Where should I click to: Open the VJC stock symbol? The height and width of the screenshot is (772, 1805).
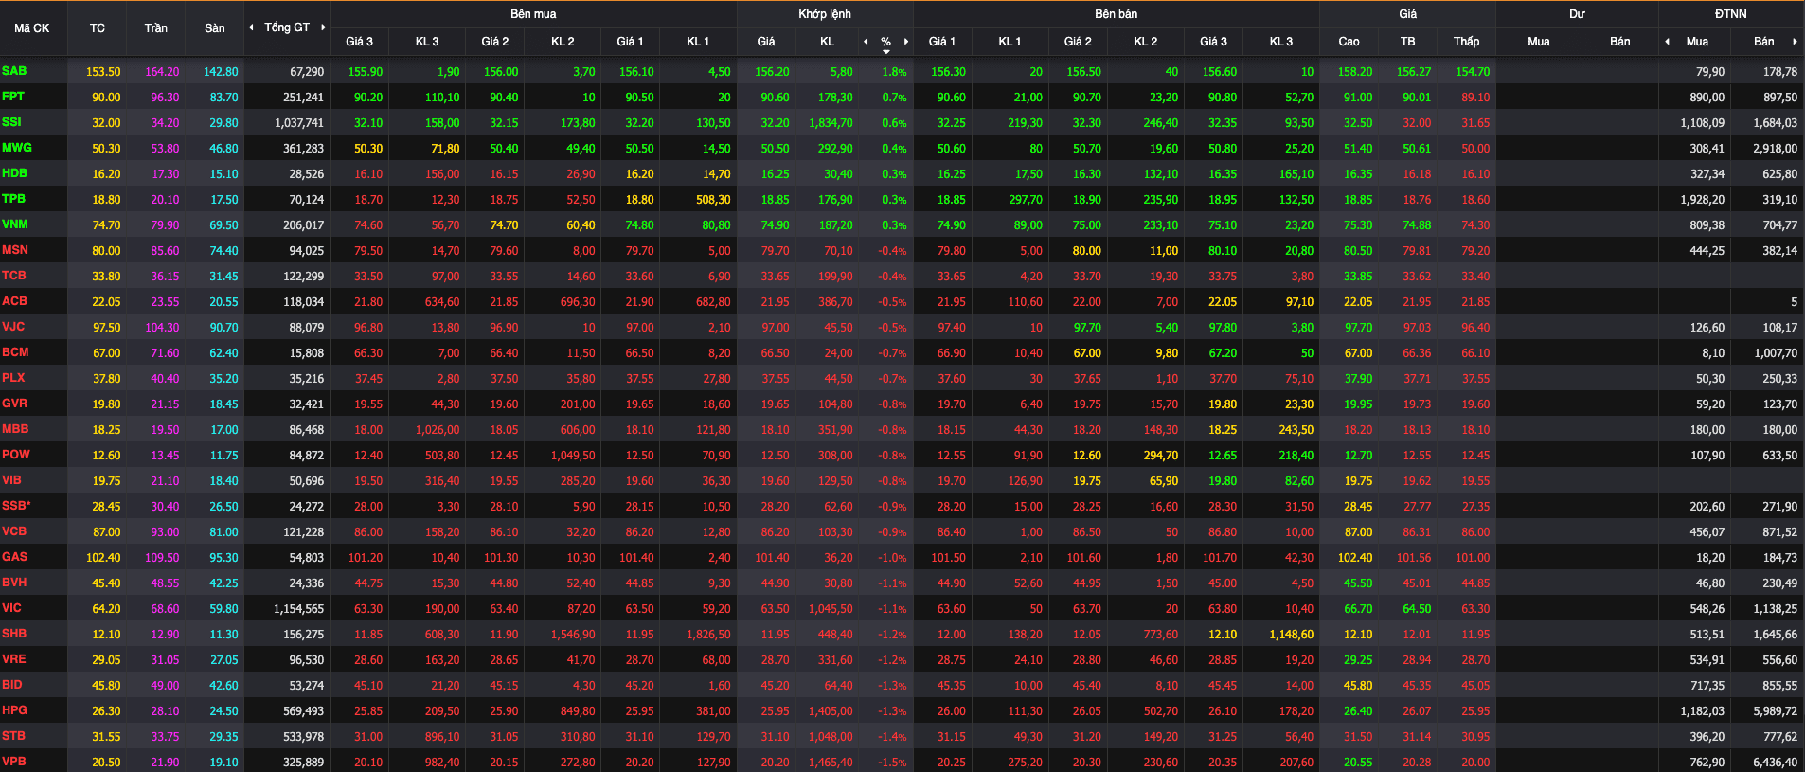[14, 327]
